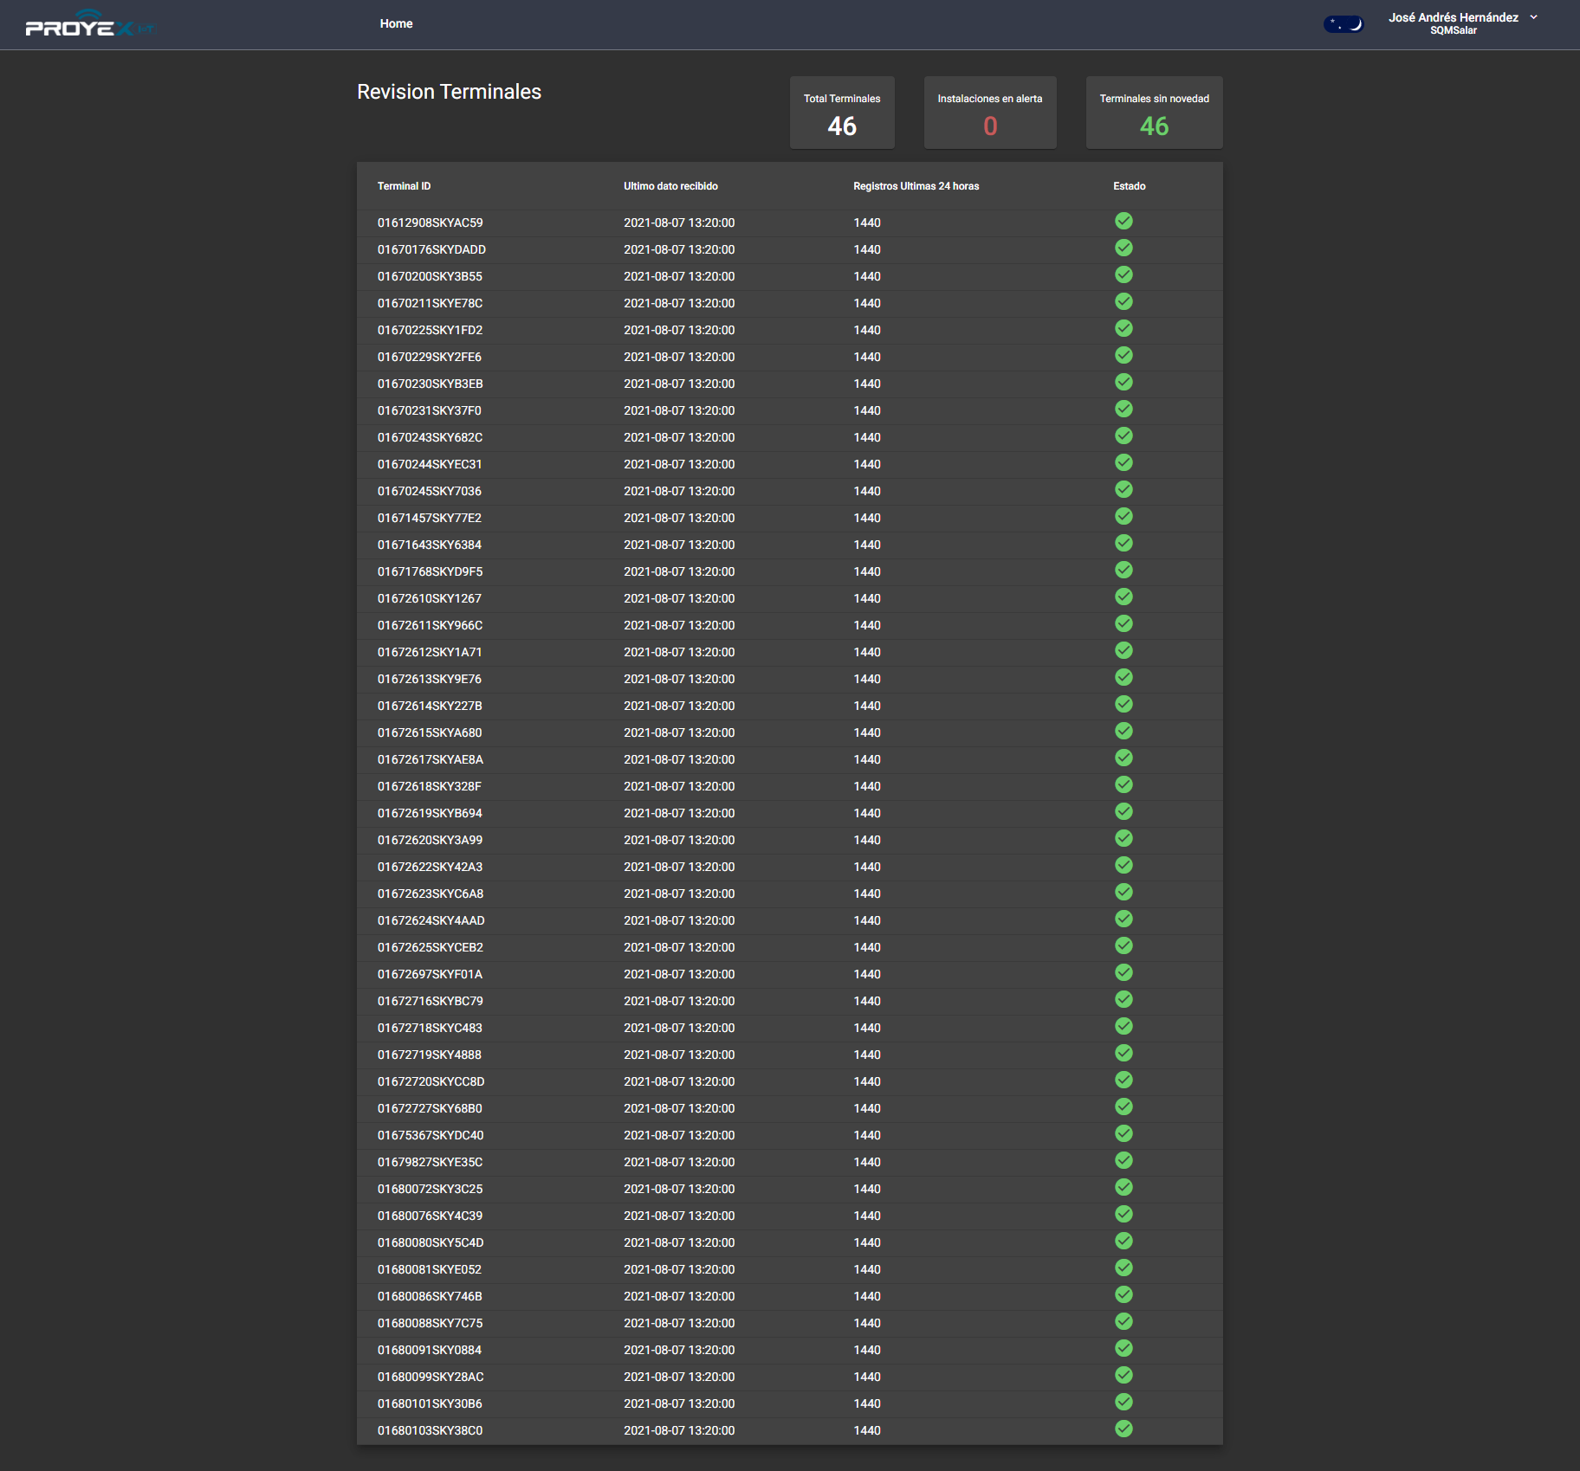Select terminal ID 01679827SKYE35C
Image resolution: width=1580 pixels, height=1471 pixels.
(430, 1162)
